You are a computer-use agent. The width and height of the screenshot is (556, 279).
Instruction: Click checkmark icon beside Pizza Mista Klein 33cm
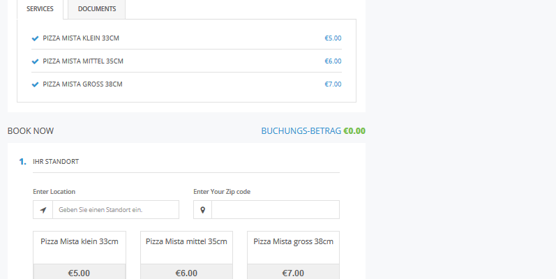[x=35, y=38]
